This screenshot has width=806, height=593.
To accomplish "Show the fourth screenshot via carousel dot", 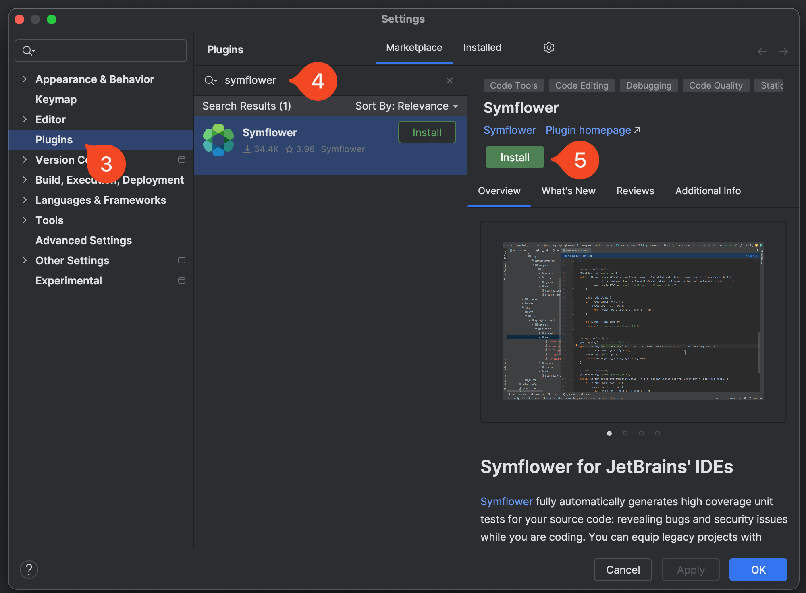I will (x=658, y=433).
